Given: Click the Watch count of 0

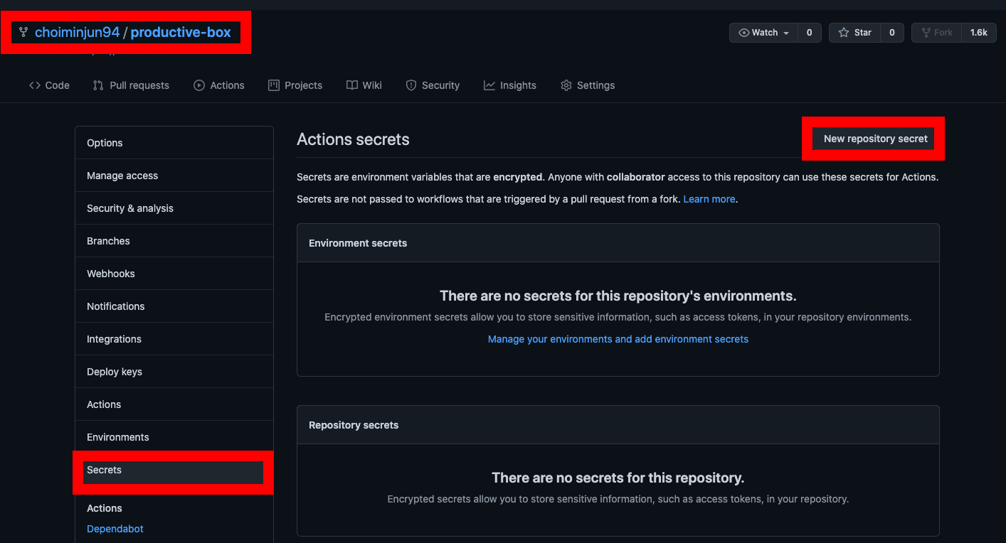Looking at the screenshot, I should click(x=809, y=33).
